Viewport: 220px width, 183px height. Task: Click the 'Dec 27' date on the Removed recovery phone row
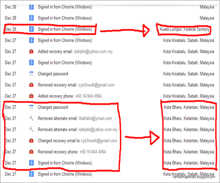tap(10, 152)
